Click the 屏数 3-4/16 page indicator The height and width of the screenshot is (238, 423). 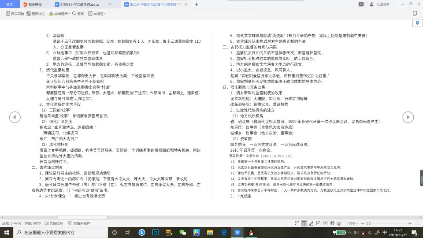pos(11,223)
